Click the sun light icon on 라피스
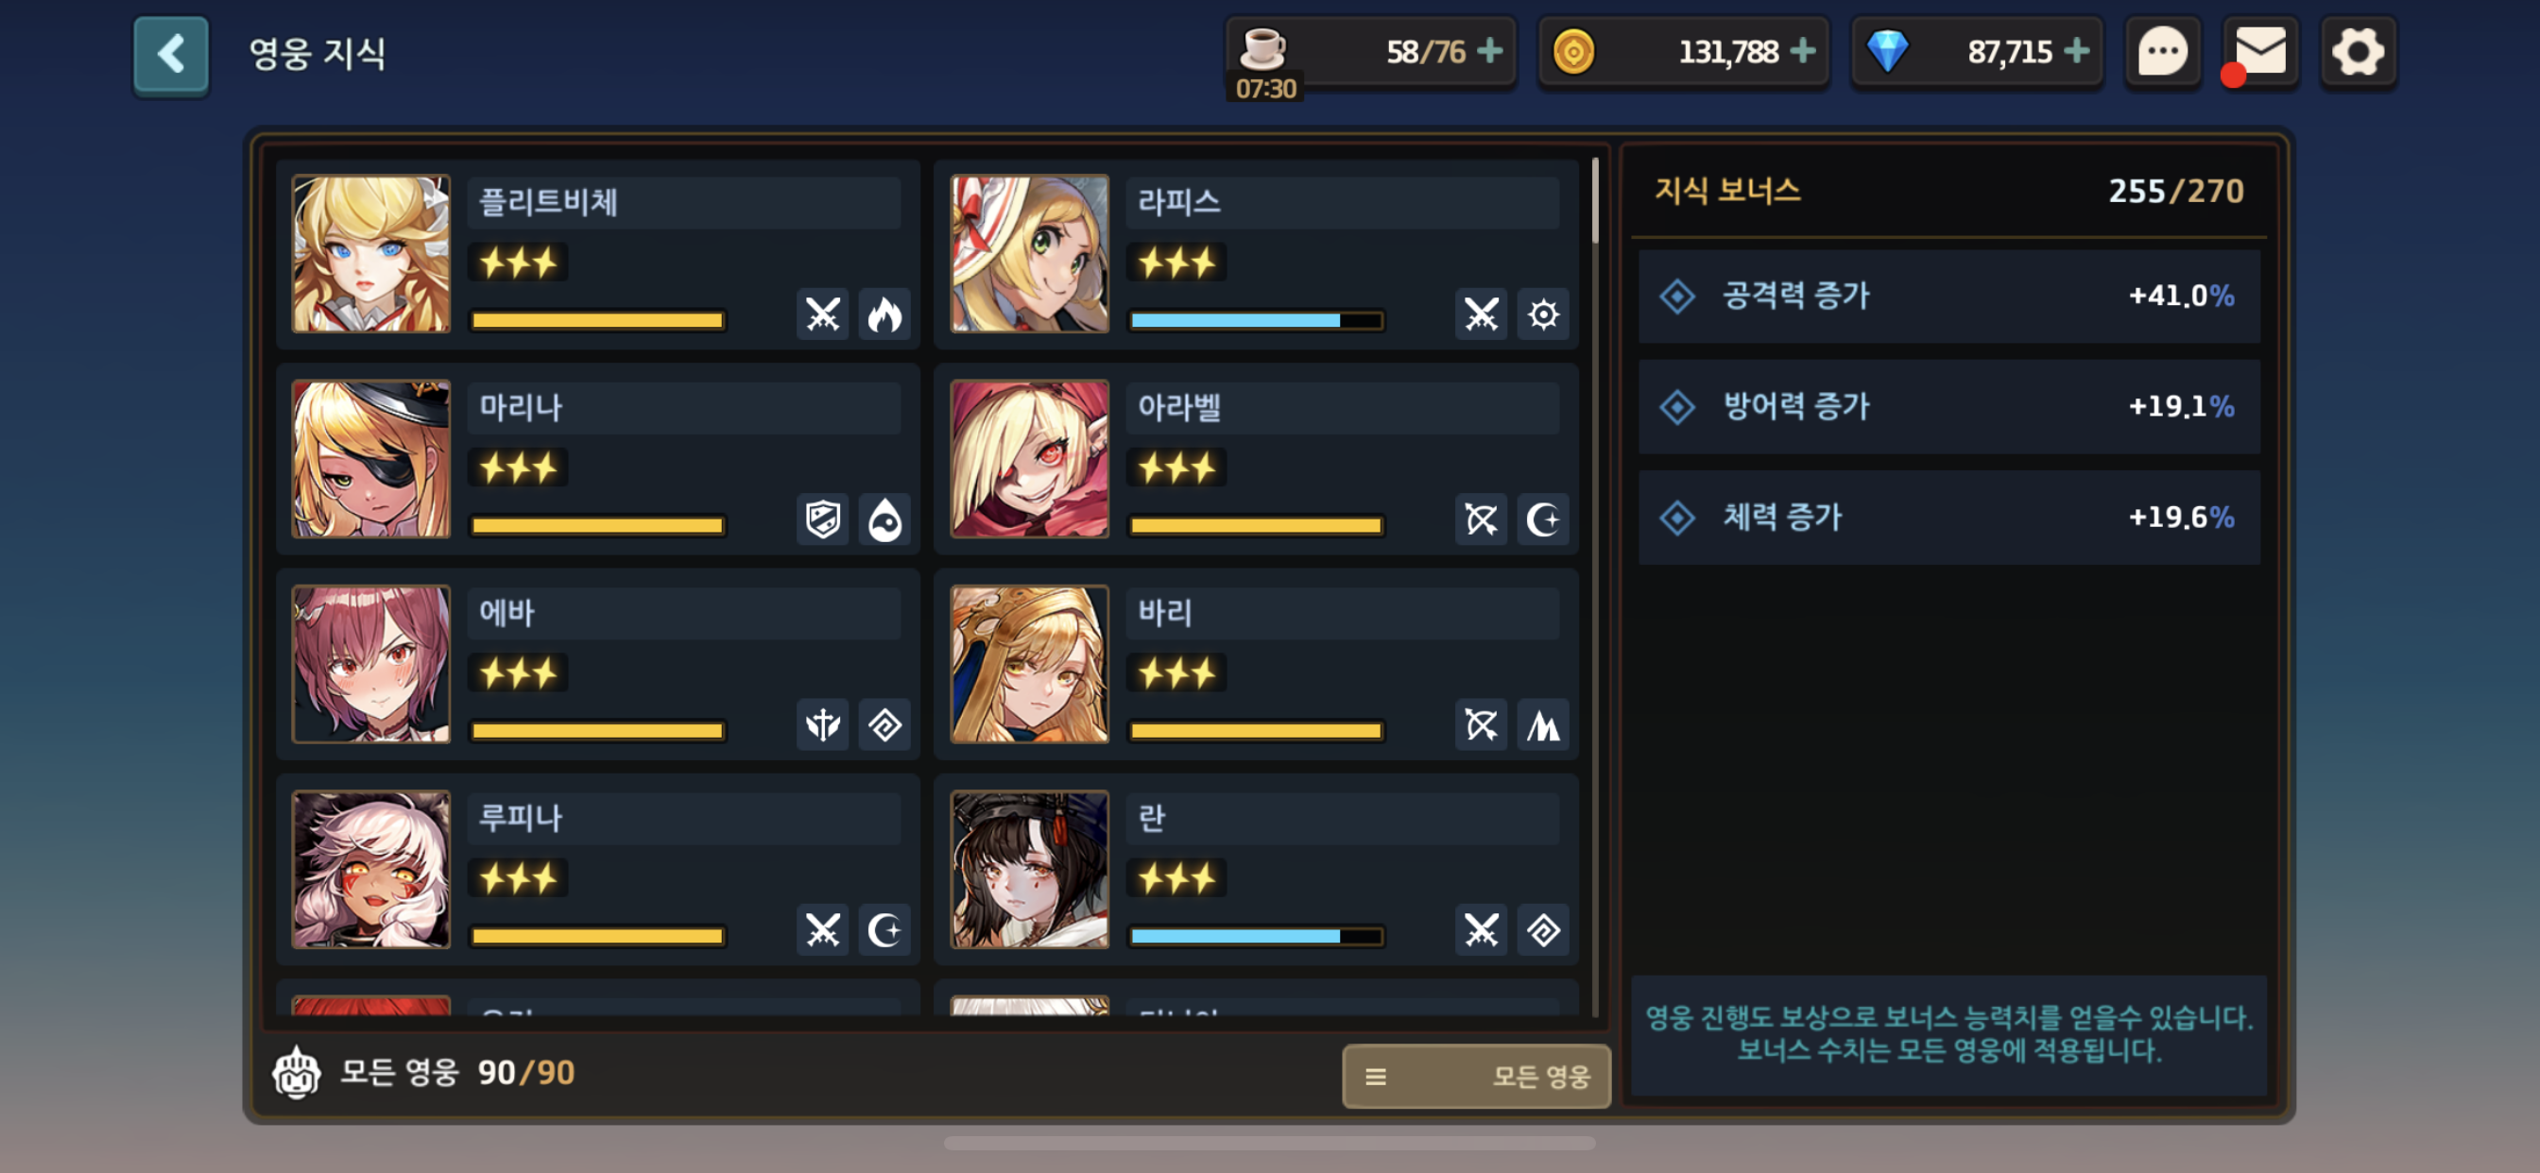The height and width of the screenshot is (1173, 2540). 1543,314
